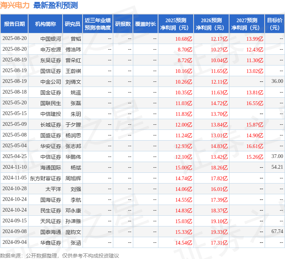Click institution 中金公司
This screenshot has width=285, height=259.
tap(51, 82)
